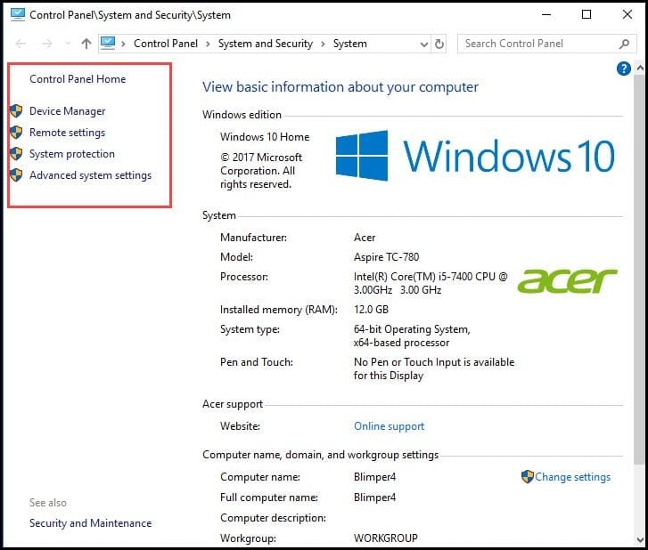Select the manufacturer value 'Acer'
The width and height of the screenshot is (648, 550).
click(x=365, y=238)
